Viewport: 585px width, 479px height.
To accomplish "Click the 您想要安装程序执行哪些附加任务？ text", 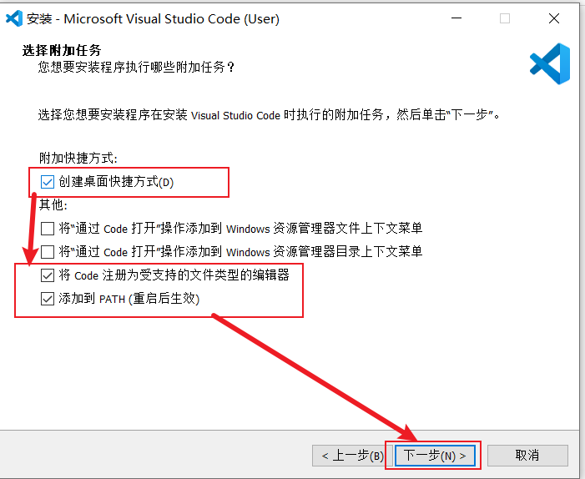I will point(137,67).
